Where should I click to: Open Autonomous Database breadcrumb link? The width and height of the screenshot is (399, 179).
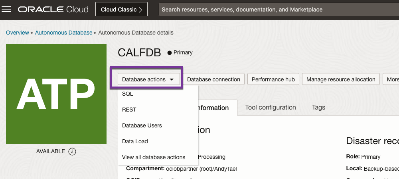tap(63, 33)
